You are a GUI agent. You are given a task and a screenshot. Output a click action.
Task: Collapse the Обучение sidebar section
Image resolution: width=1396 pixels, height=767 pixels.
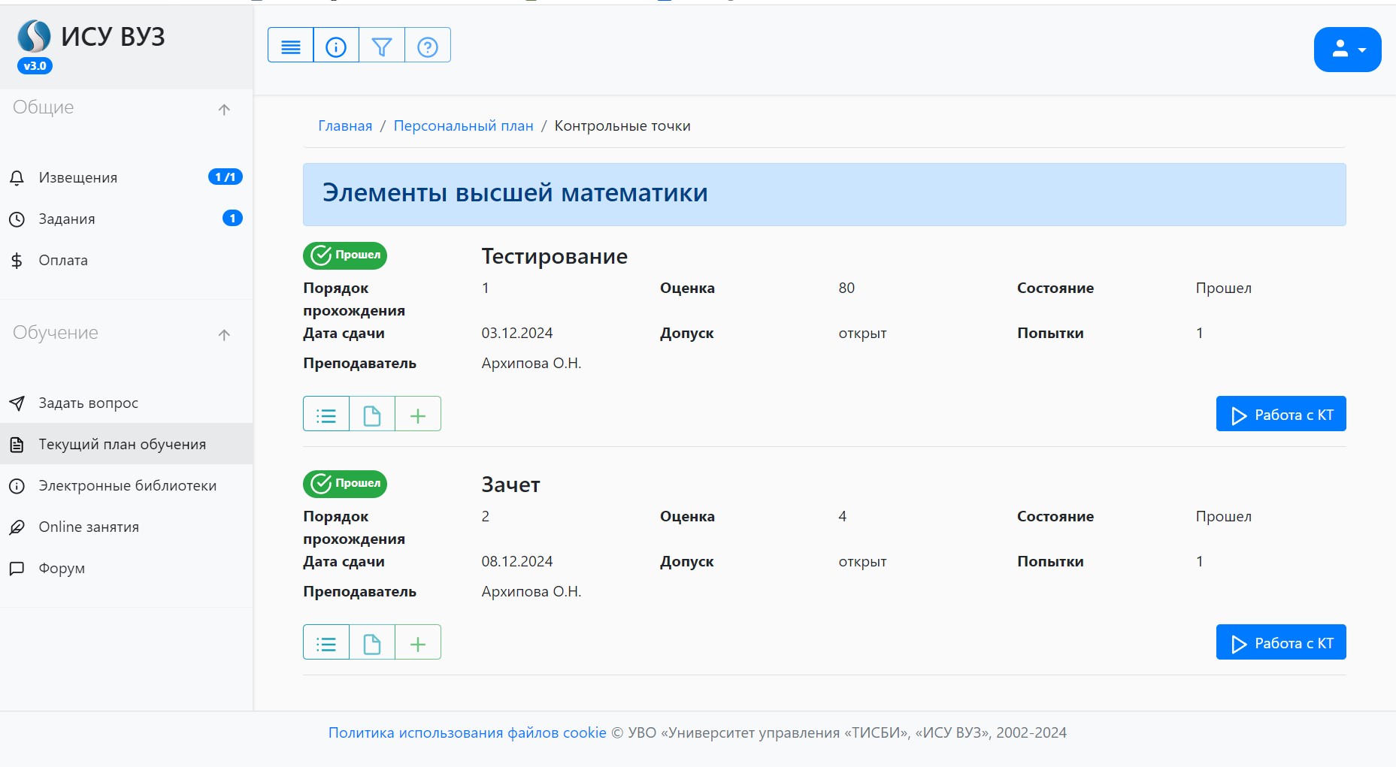point(224,334)
